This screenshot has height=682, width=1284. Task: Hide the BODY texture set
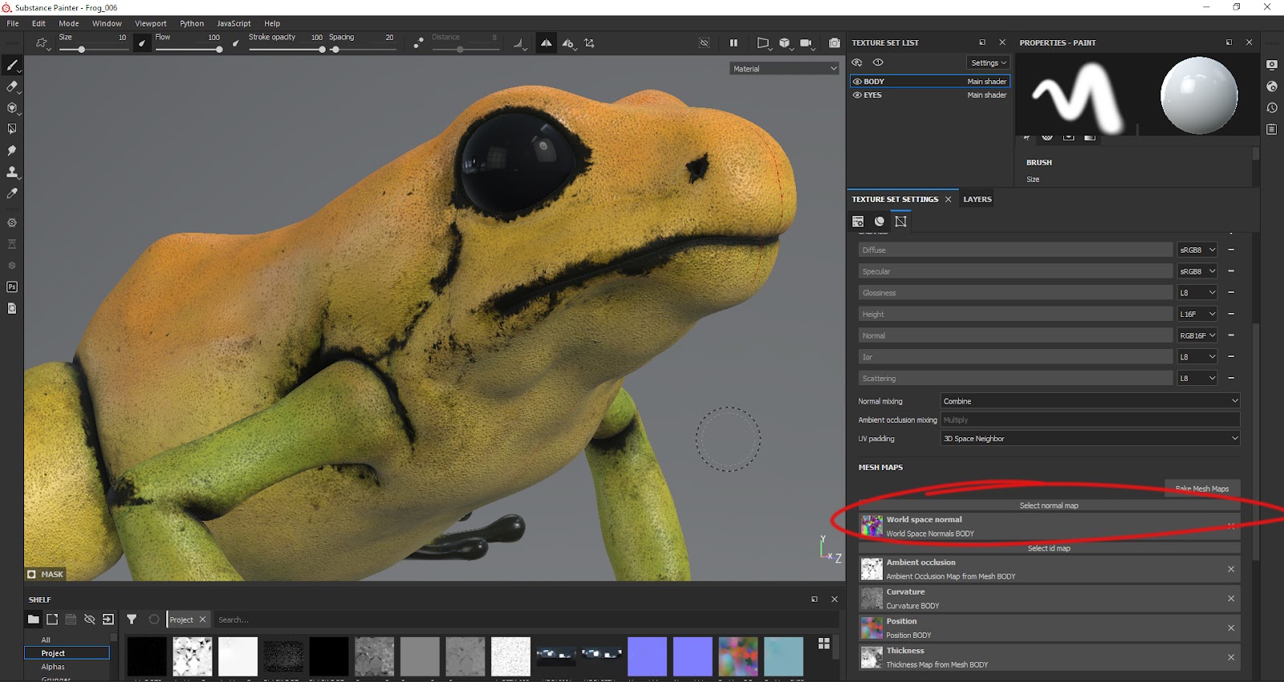(857, 82)
